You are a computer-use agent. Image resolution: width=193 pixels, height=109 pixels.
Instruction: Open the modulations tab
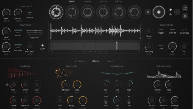click(x=80, y=61)
